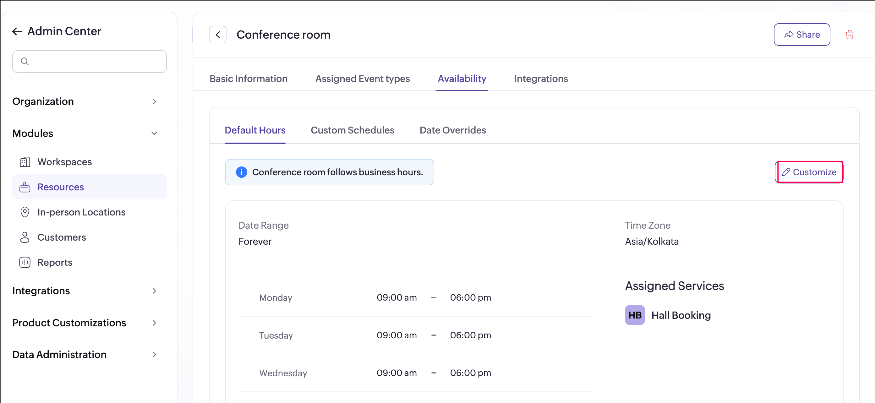Expand the Data Administration section

click(x=154, y=355)
